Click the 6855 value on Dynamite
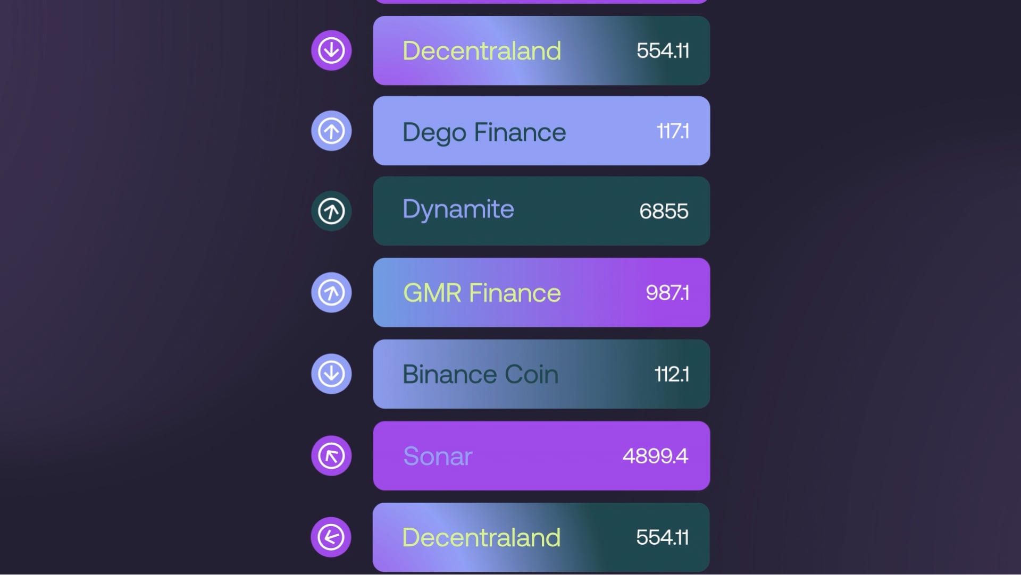1021x575 pixels. (664, 212)
